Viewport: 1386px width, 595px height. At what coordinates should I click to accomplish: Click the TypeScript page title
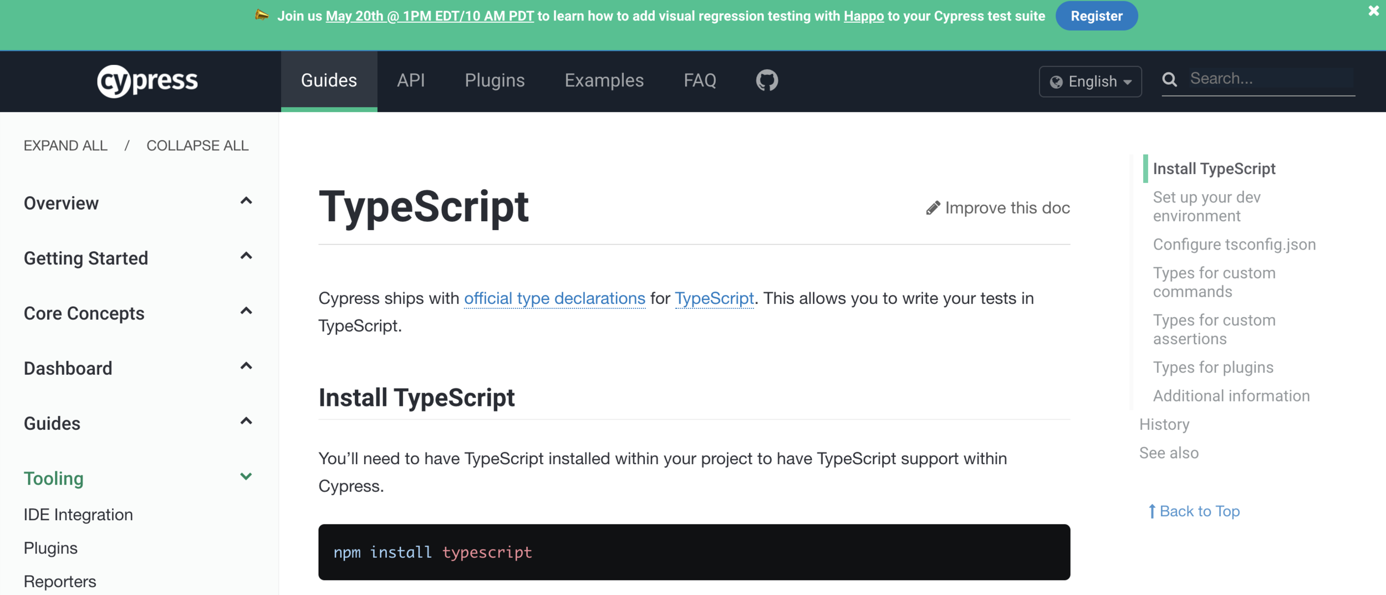[x=424, y=207]
